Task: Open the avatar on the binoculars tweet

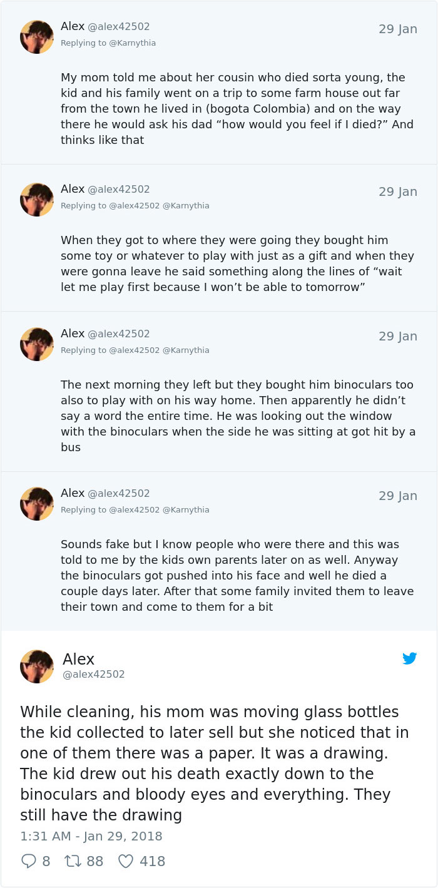Action: (x=36, y=344)
